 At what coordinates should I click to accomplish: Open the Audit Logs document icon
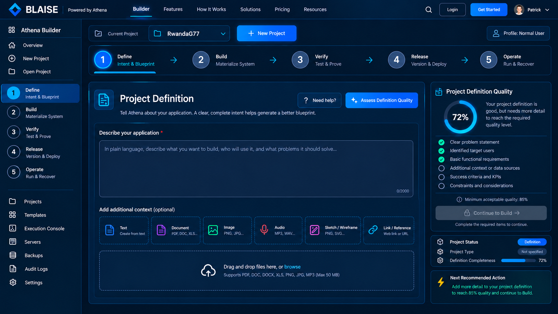[13, 269]
